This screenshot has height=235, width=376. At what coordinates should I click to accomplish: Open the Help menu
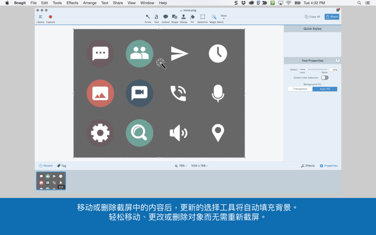coord(163,3)
